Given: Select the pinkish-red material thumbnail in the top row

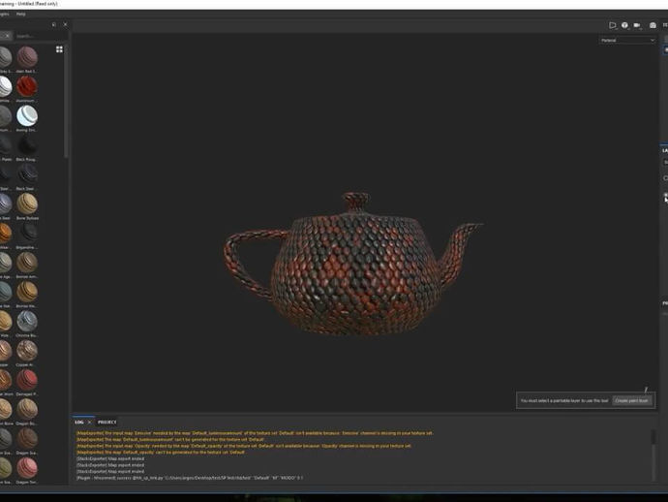Looking at the screenshot, I should coord(27,57).
